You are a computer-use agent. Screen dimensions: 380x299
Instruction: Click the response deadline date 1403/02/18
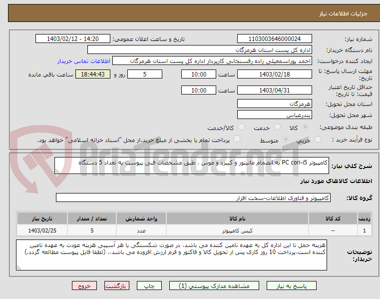click(274, 74)
